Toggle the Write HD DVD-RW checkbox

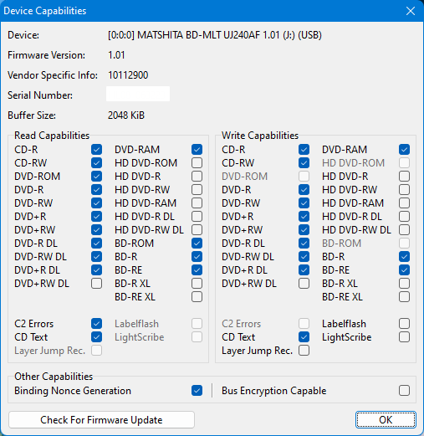[x=404, y=190]
